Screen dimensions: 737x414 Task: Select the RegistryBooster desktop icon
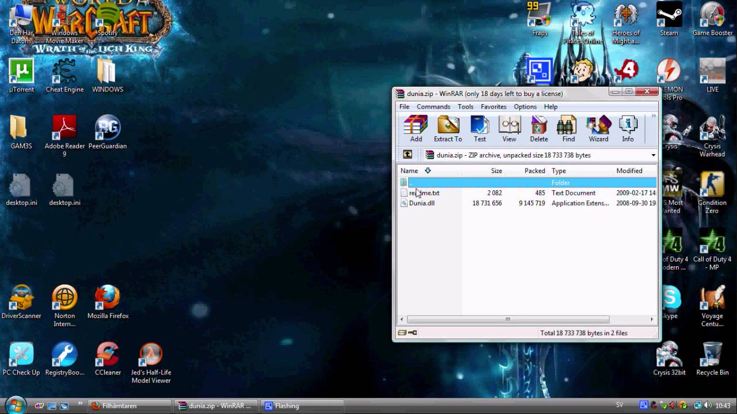pos(64,359)
